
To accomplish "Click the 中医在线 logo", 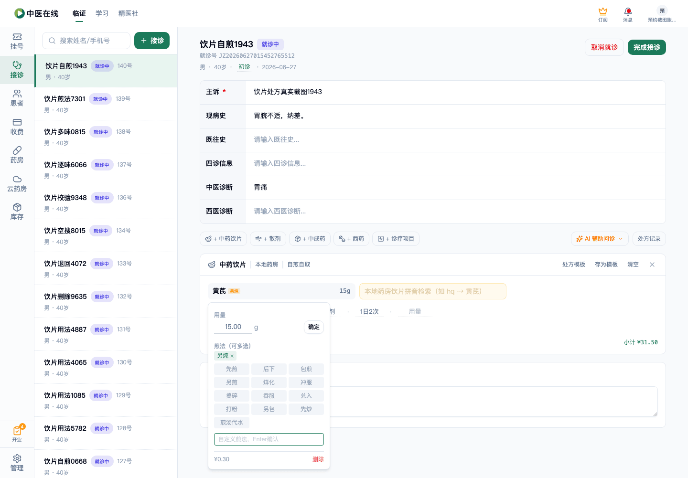I will (36, 13).
